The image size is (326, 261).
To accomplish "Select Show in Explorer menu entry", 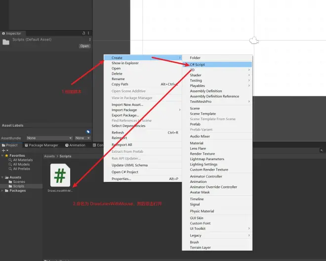I will click(125, 63).
